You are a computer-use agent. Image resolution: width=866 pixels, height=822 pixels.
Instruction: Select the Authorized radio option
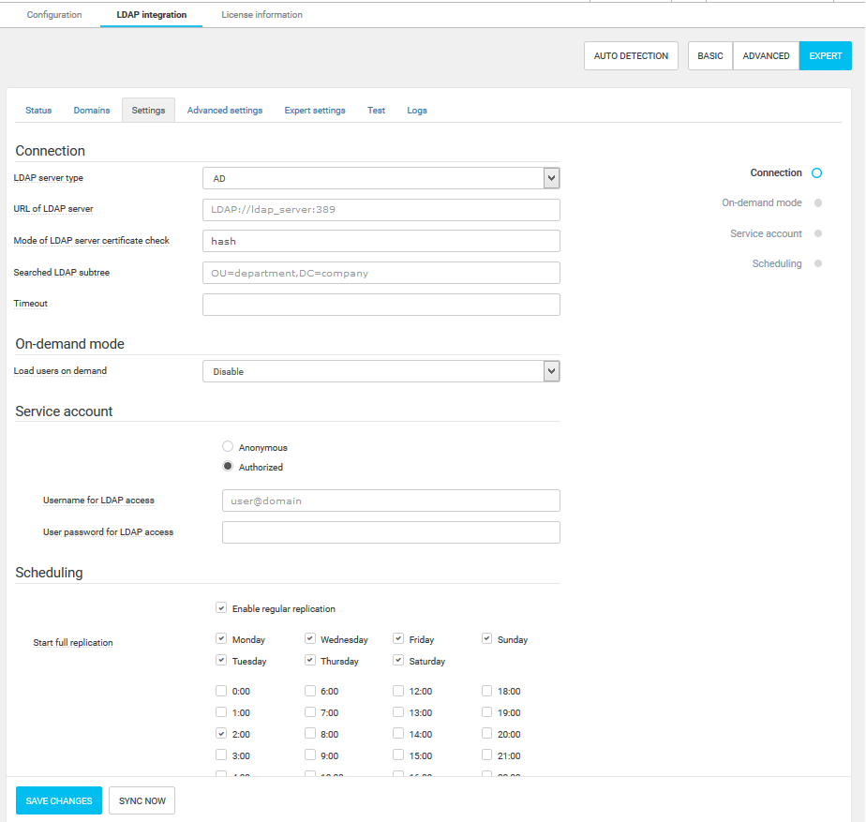(x=228, y=467)
